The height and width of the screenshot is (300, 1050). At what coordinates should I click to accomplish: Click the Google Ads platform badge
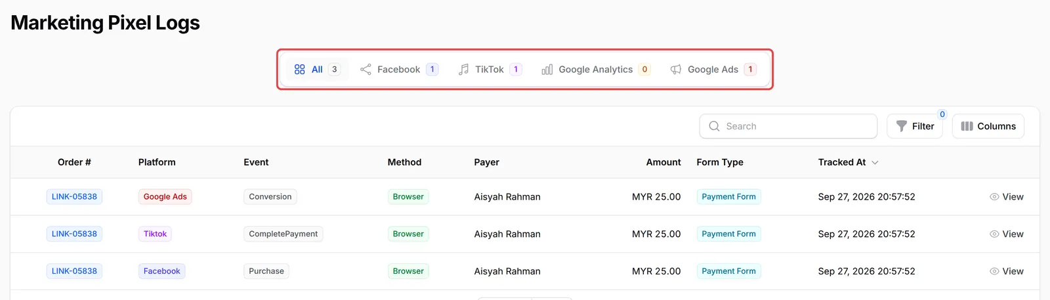(x=165, y=197)
